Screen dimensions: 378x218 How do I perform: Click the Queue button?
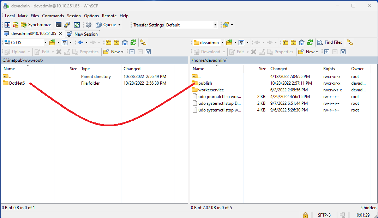(x=106, y=25)
